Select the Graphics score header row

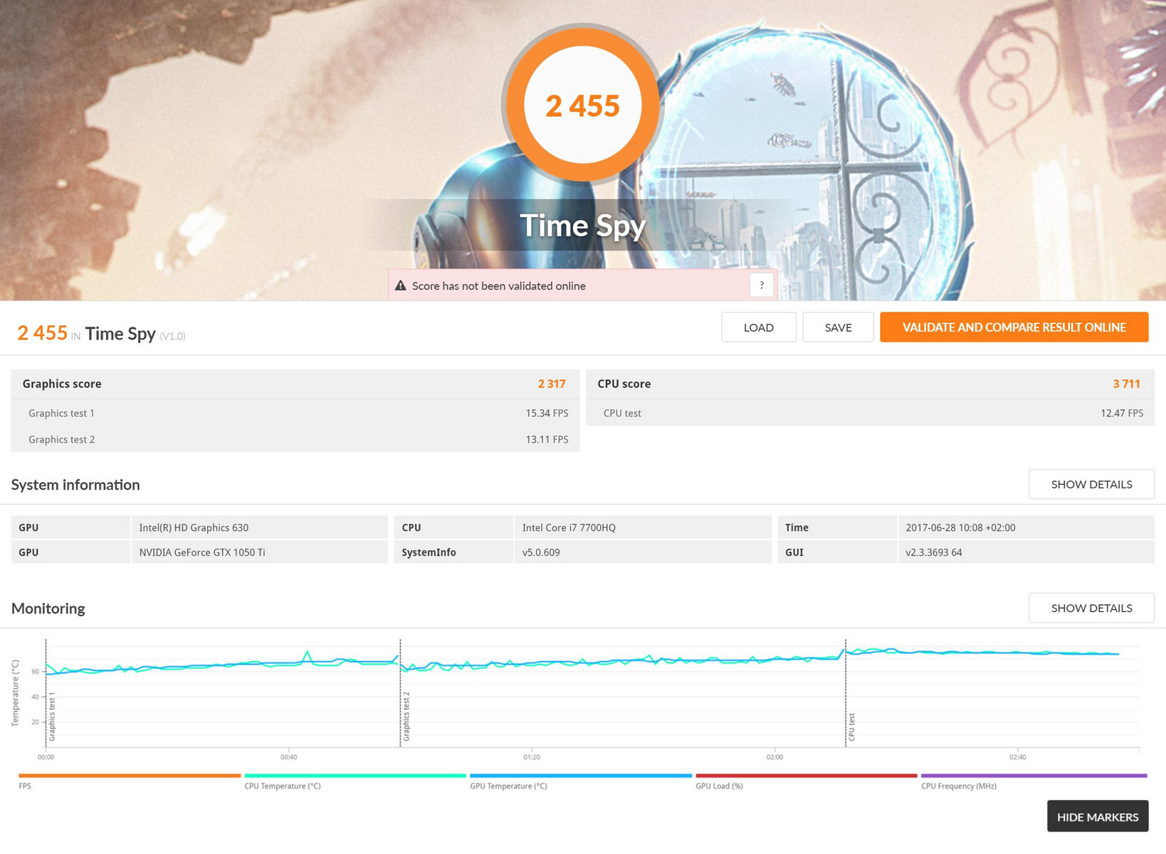(x=295, y=384)
